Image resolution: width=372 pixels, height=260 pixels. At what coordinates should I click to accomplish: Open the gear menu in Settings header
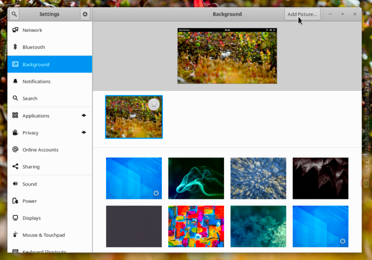tap(85, 14)
